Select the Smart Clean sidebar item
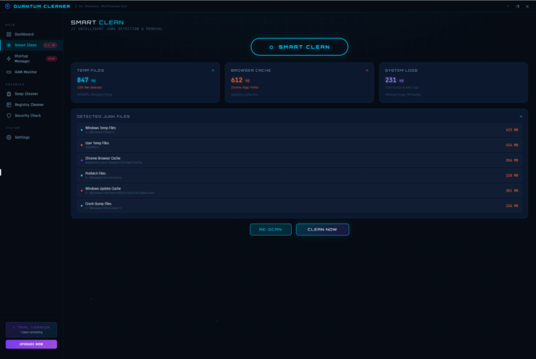Screen dimensions: 536x359 coord(31,45)
